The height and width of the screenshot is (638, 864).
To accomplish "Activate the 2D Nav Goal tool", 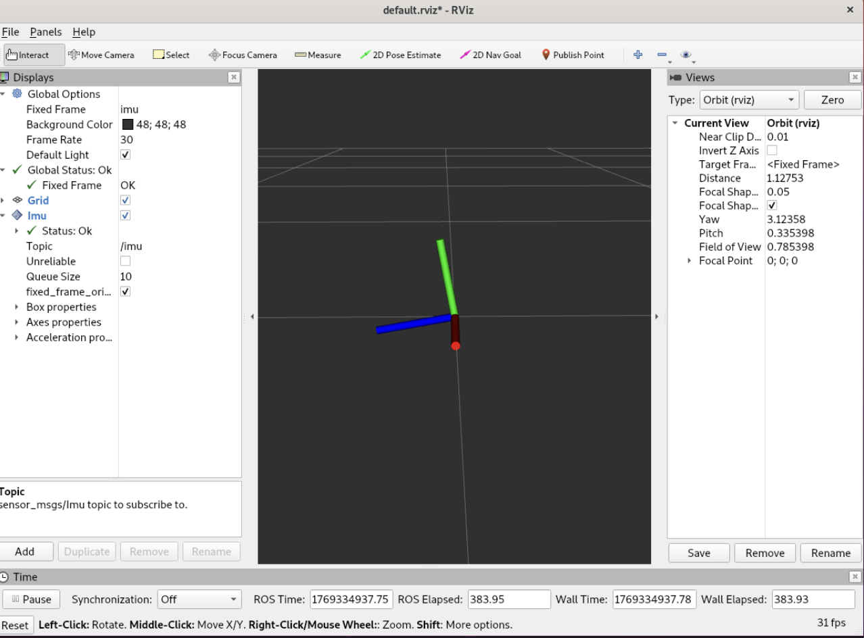I will [x=491, y=55].
